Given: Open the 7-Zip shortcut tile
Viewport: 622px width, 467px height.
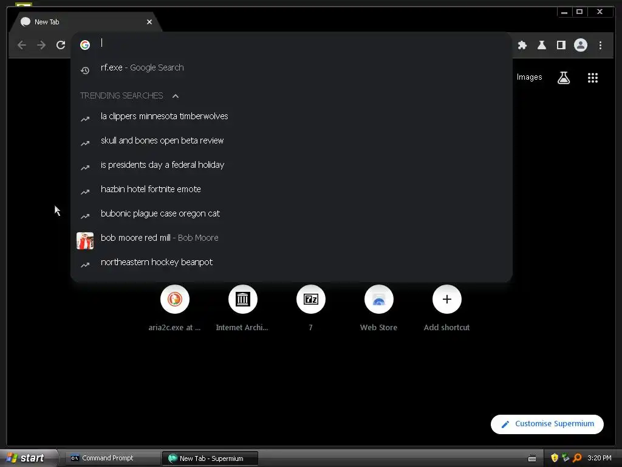Looking at the screenshot, I should [x=310, y=308].
